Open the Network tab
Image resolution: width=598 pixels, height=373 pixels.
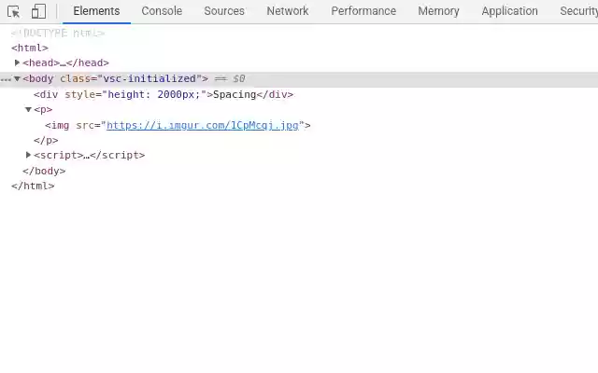288,11
